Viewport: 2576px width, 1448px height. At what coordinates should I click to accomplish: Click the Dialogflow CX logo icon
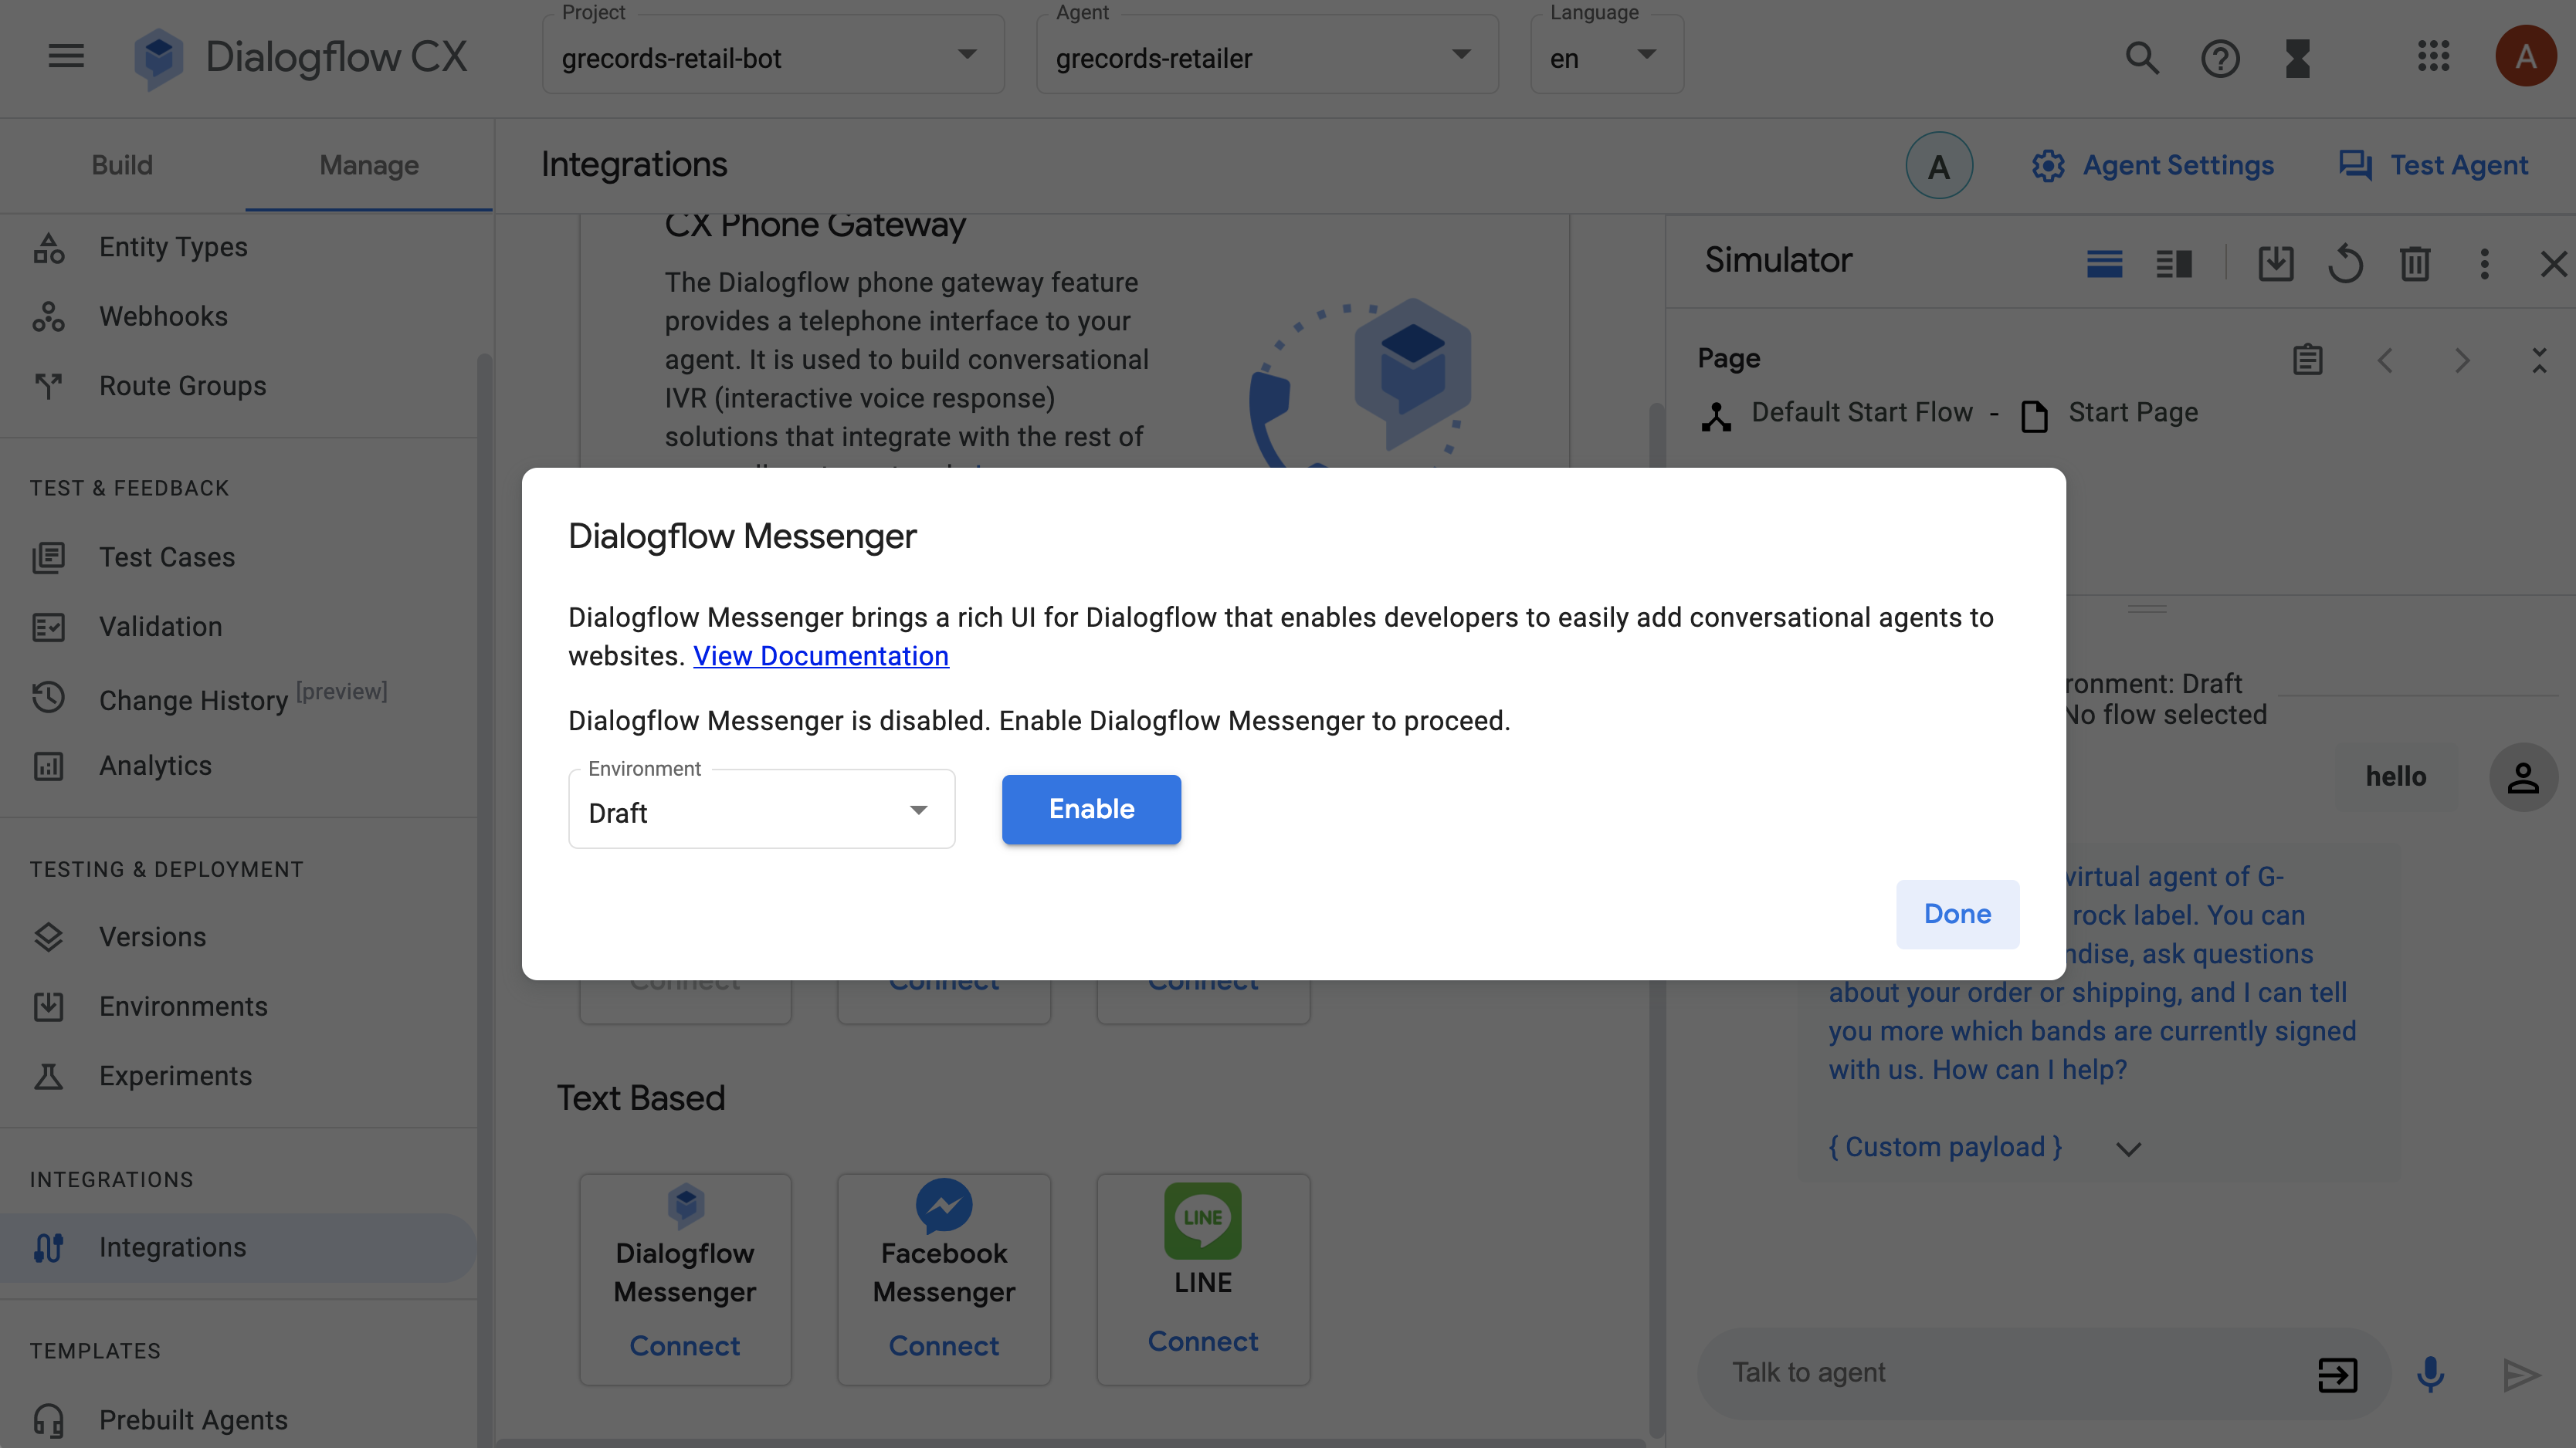point(159,56)
